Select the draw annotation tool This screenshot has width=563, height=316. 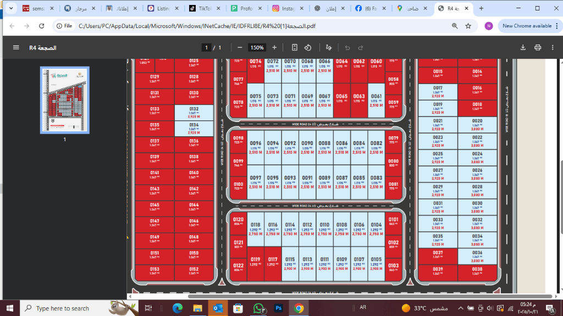[x=329, y=48]
